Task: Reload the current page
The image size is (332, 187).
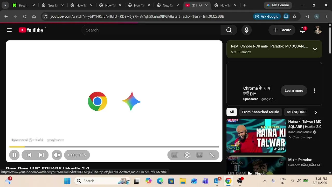Action: coord(25,16)
